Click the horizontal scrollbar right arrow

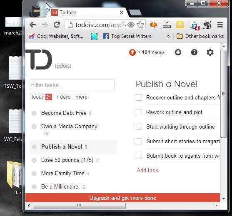pos(216,206)
